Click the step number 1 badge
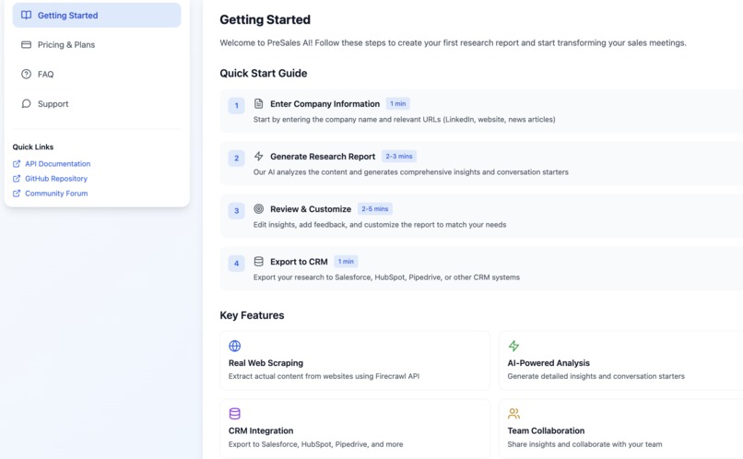Screen dimensions: 743x459 tap(237, 105)
